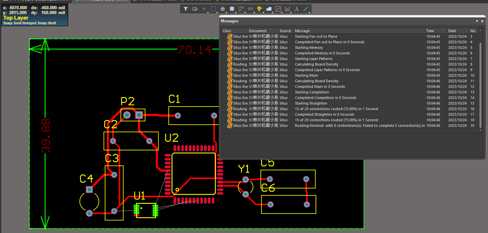
Task: Open the Messages panel options dropdown
Action: [x=477, y=21]
